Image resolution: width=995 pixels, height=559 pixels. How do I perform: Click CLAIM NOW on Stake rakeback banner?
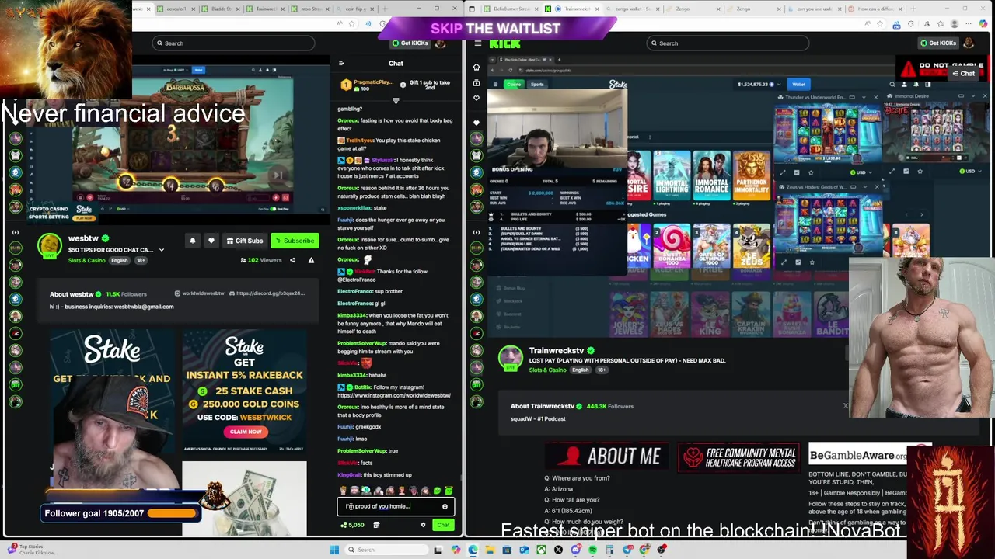245,432
